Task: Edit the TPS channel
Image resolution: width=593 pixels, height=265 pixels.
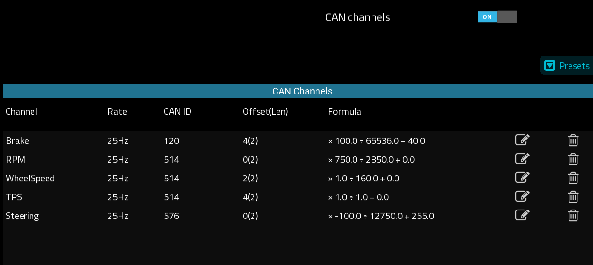Action: (x=522, y=196)
